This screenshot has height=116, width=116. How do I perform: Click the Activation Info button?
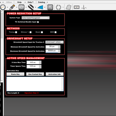click(x=55, y=74)
